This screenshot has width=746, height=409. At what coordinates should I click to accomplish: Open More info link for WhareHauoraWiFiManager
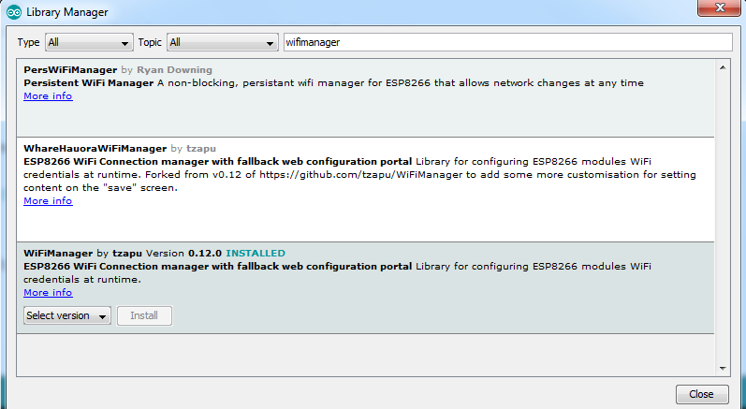tap(48, 200)
